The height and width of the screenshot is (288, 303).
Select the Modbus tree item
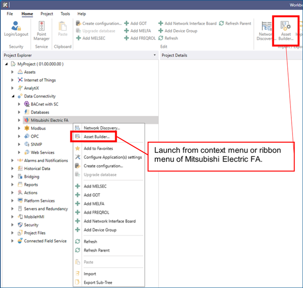[x=38, y=128]
